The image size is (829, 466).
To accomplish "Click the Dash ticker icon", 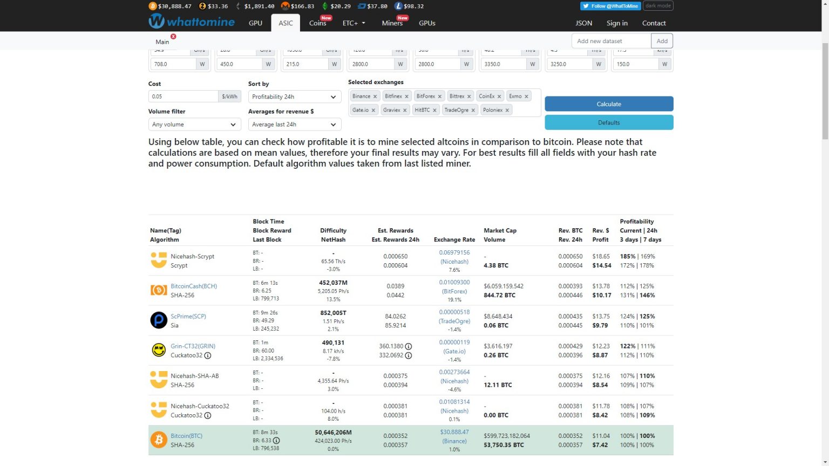I will [x=362, y=6].
